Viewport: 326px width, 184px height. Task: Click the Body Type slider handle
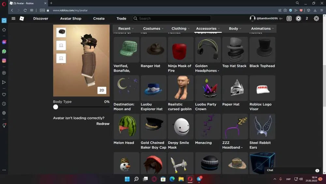[x=56, y=107]
